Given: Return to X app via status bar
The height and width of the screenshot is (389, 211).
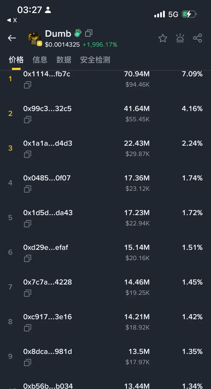Looking at the screenshot, I should click(12, 20).
